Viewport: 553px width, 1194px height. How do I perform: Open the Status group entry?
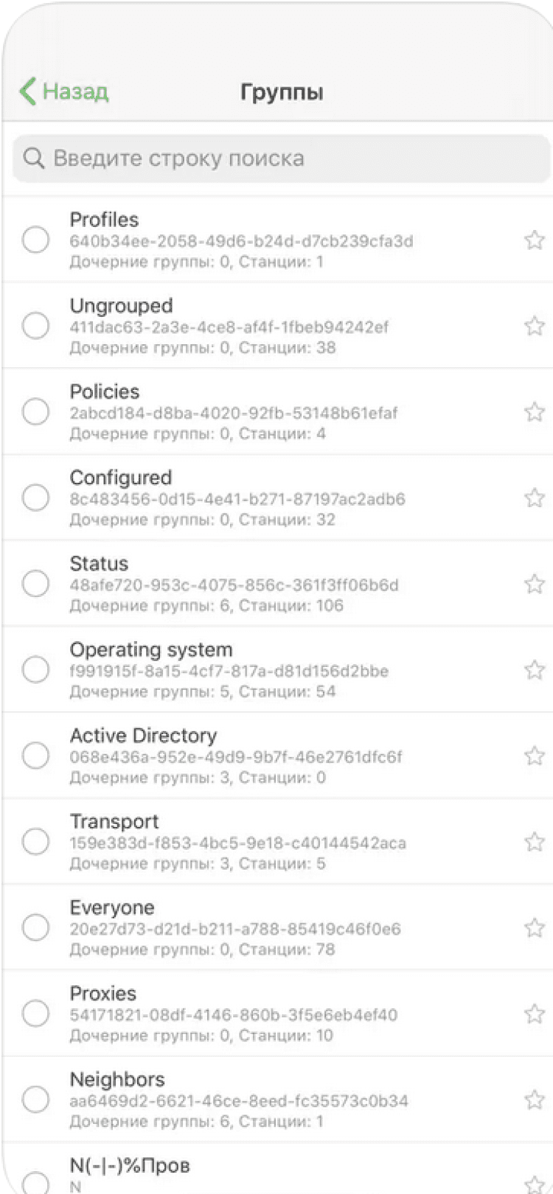pos(280,584)
